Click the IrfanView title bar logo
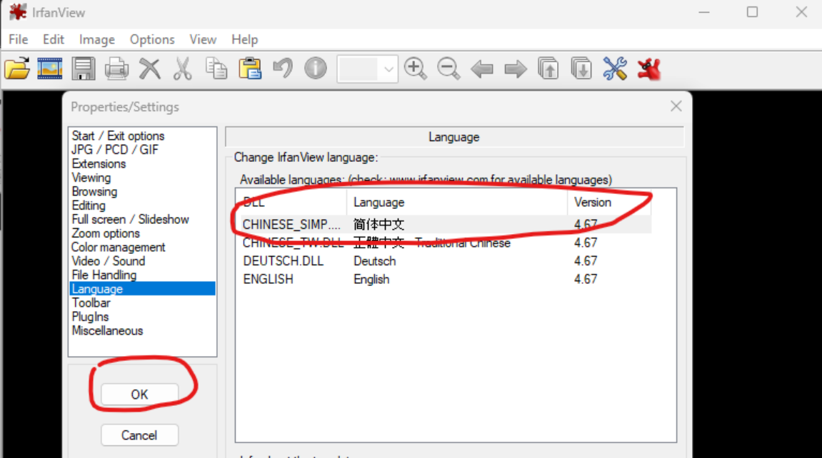822x458 pixels. point(18,12)
